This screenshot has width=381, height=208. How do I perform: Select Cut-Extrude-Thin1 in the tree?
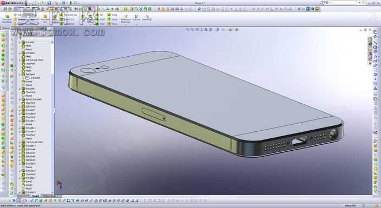click(32, 60)
